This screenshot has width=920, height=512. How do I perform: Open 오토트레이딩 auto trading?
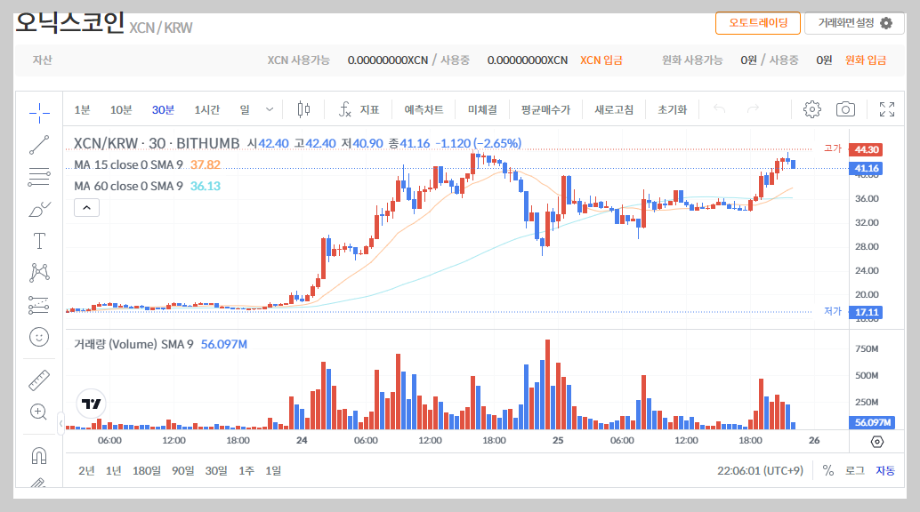click(x=758, y=23)
